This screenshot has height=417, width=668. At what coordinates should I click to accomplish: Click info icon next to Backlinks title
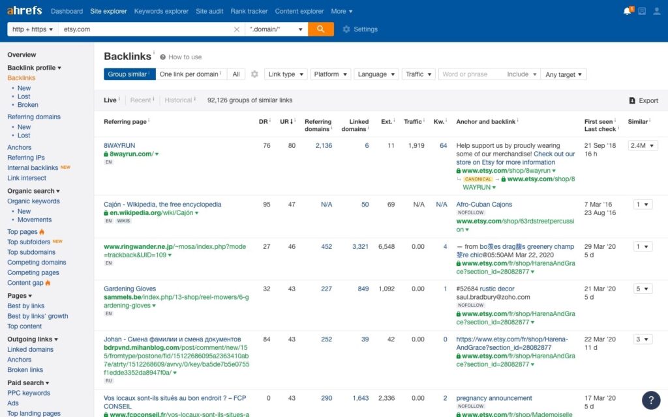[x=154, y=53]
